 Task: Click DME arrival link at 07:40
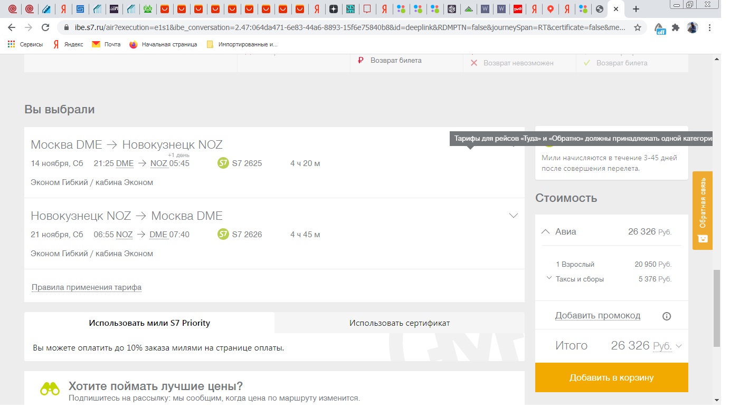[x=158, y=235]
